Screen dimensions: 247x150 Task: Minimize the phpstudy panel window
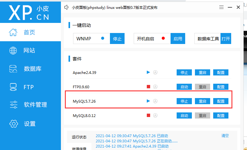230,7
